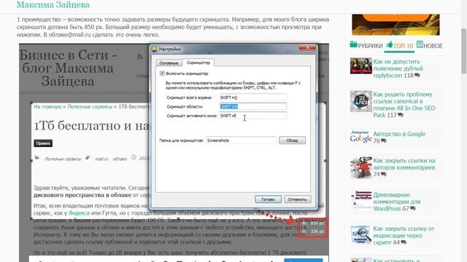Screen dimensions: 467x262
Task: Open link Как закрыть ссылки на авторов комментариев
Action: click(x=404, y=164)
